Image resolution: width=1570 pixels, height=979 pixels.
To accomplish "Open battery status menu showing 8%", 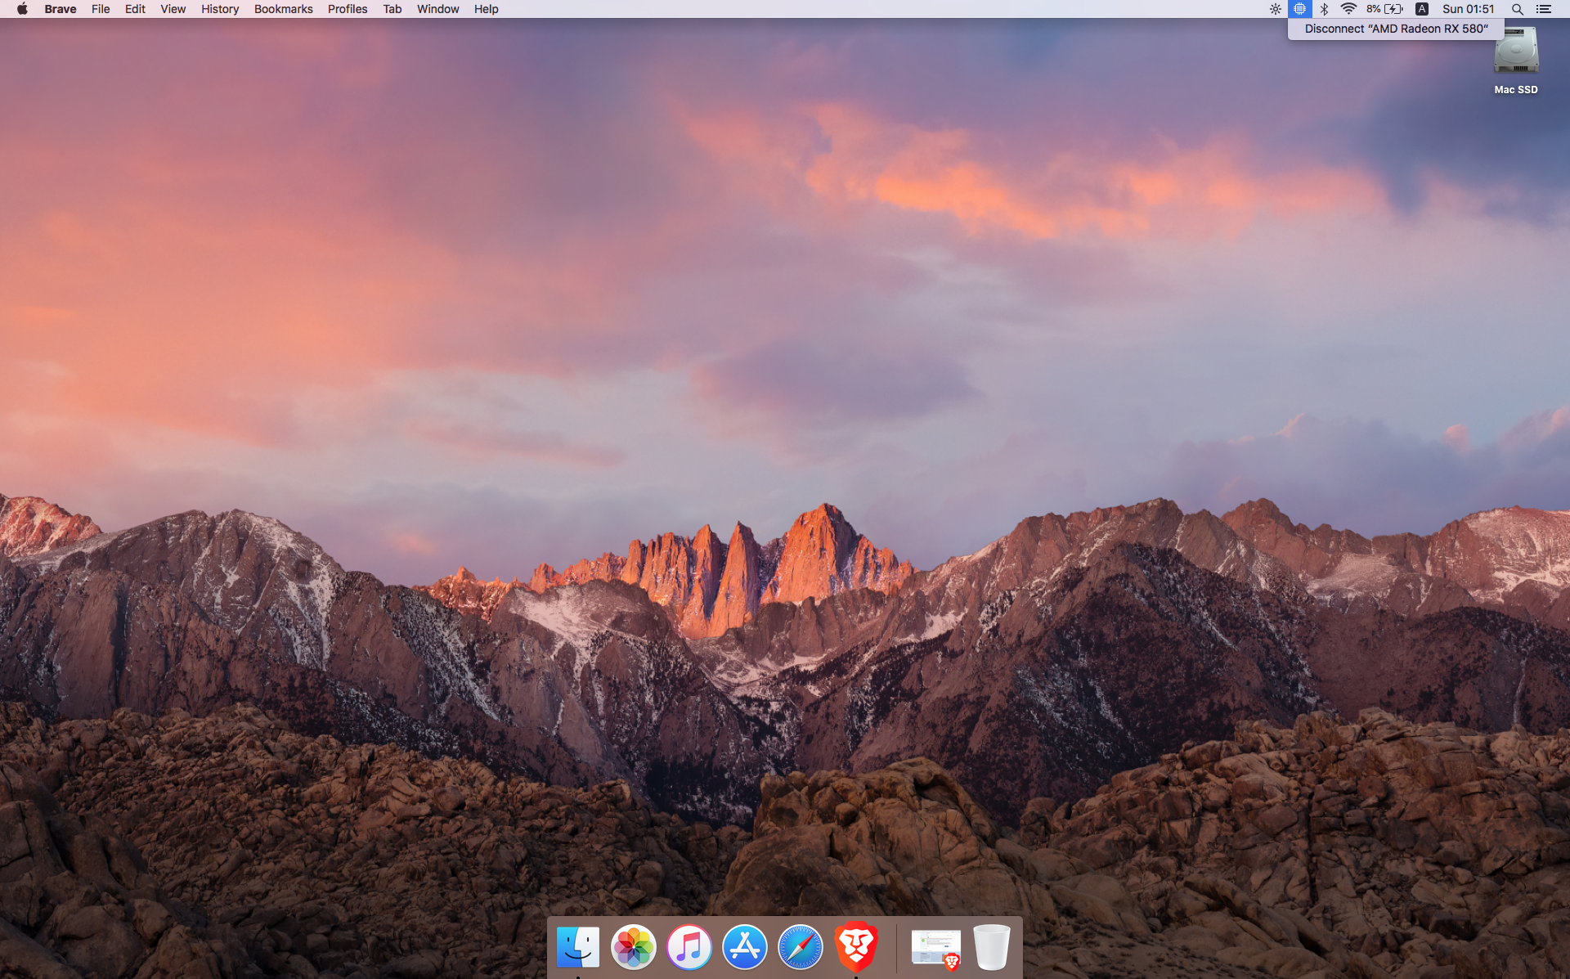I will tap(1384, 9).
